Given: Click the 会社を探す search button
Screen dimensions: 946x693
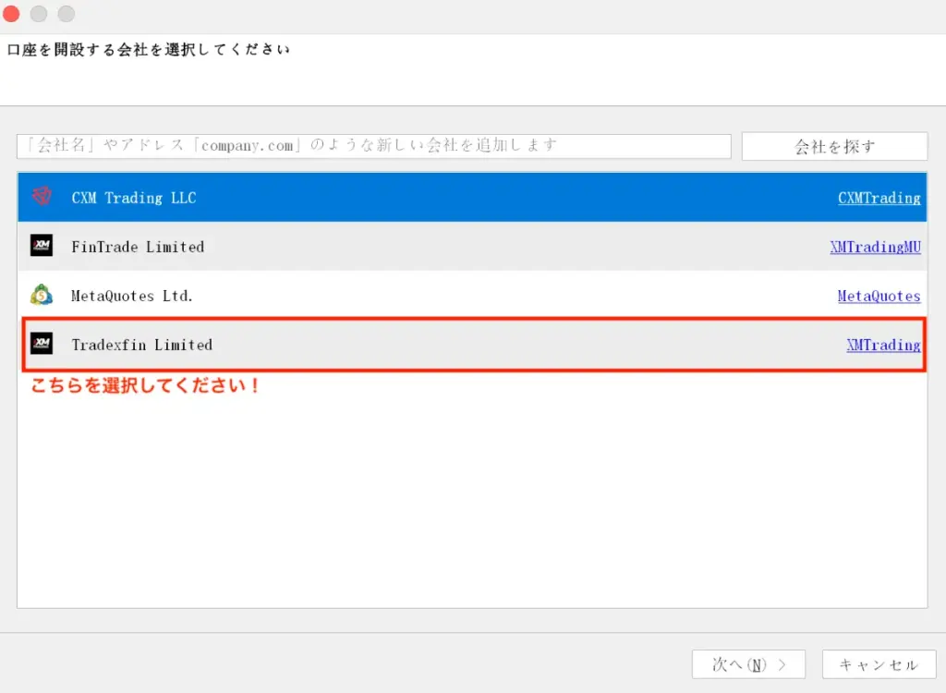Looking at the screenshot, I should click(x=833, y=145).
